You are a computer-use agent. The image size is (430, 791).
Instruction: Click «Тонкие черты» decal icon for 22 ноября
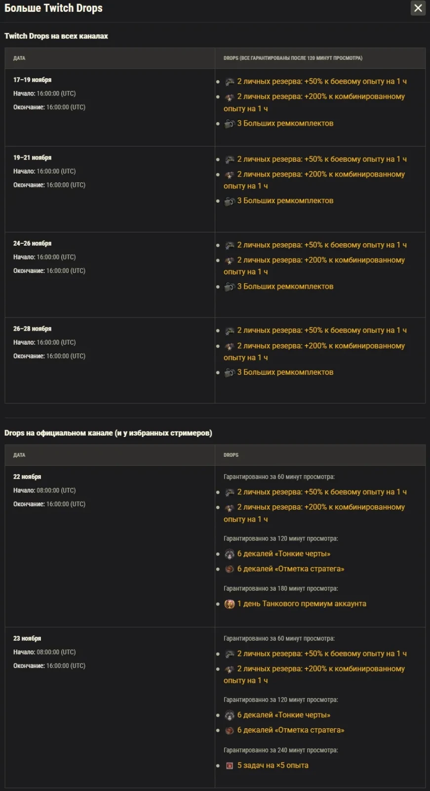coord(230,554)
